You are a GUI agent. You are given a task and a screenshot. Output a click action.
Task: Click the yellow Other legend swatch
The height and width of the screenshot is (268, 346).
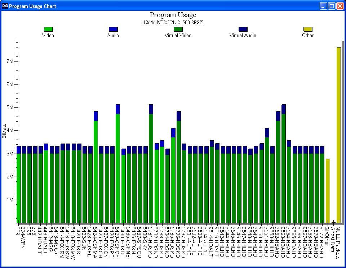(308, 29)
